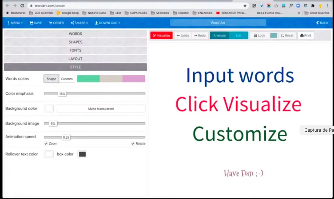Image resolution: width=334 pixels, height=199 pixels.
Task: Open the Share dropdown
Action: point(79,23)
